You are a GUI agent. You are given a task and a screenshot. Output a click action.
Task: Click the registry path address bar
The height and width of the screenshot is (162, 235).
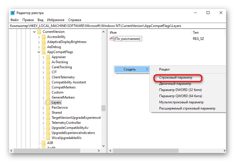click(118, 26)
